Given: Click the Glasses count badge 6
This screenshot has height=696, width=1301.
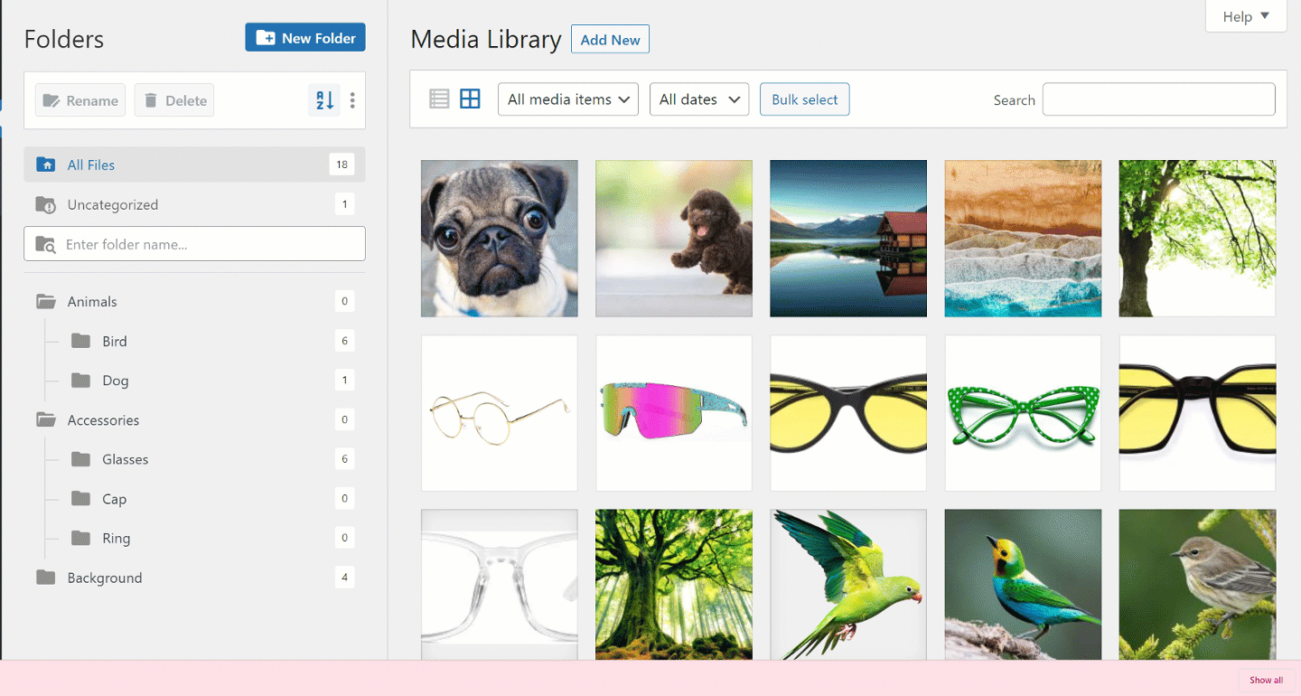Looking at the screenshot, I should [344, 459].
